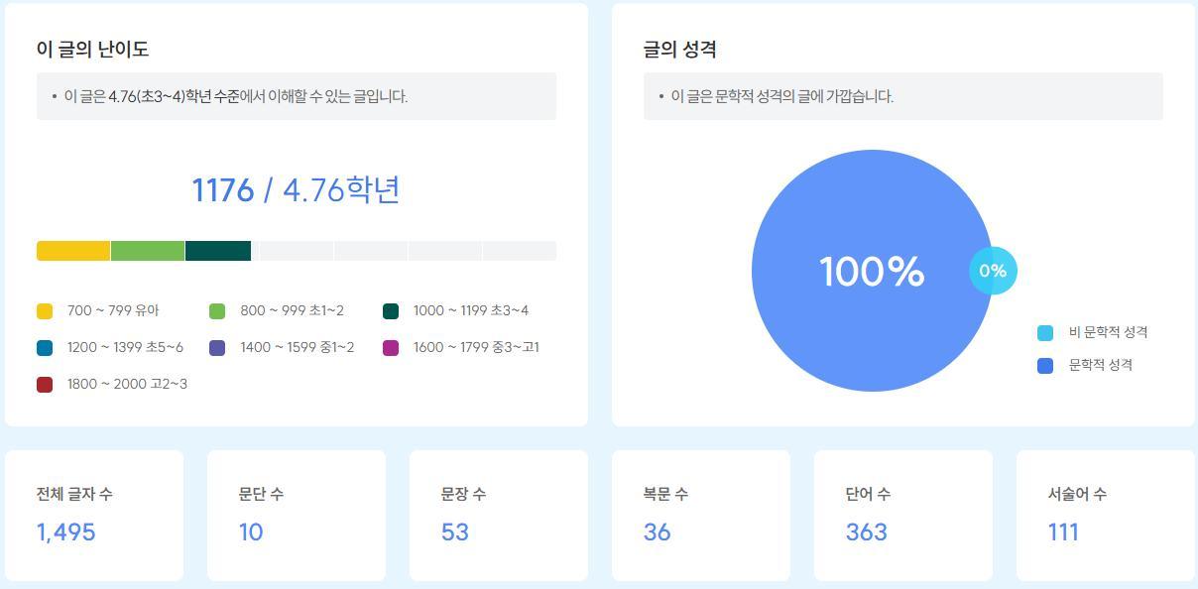Open the 단어 수 card showing 363
This screenshot has height=589, width=1198.
(903, 516)
